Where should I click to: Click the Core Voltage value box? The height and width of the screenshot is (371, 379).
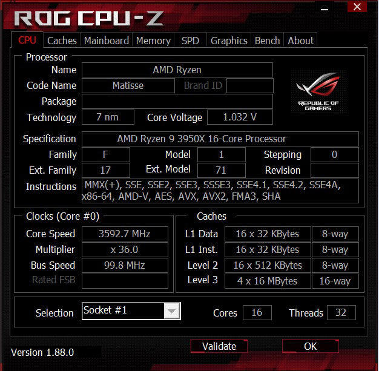pyautogui.click(x=240, y=117)
